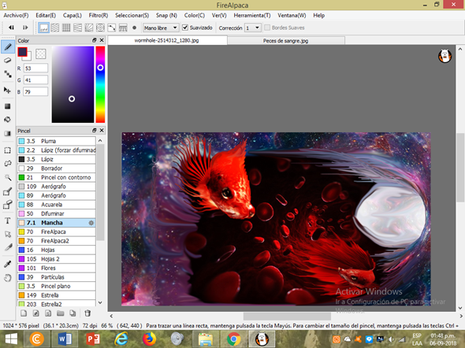Select the Difuminar brush
Screen dimensions: 465x348
[x=56, y=213]
